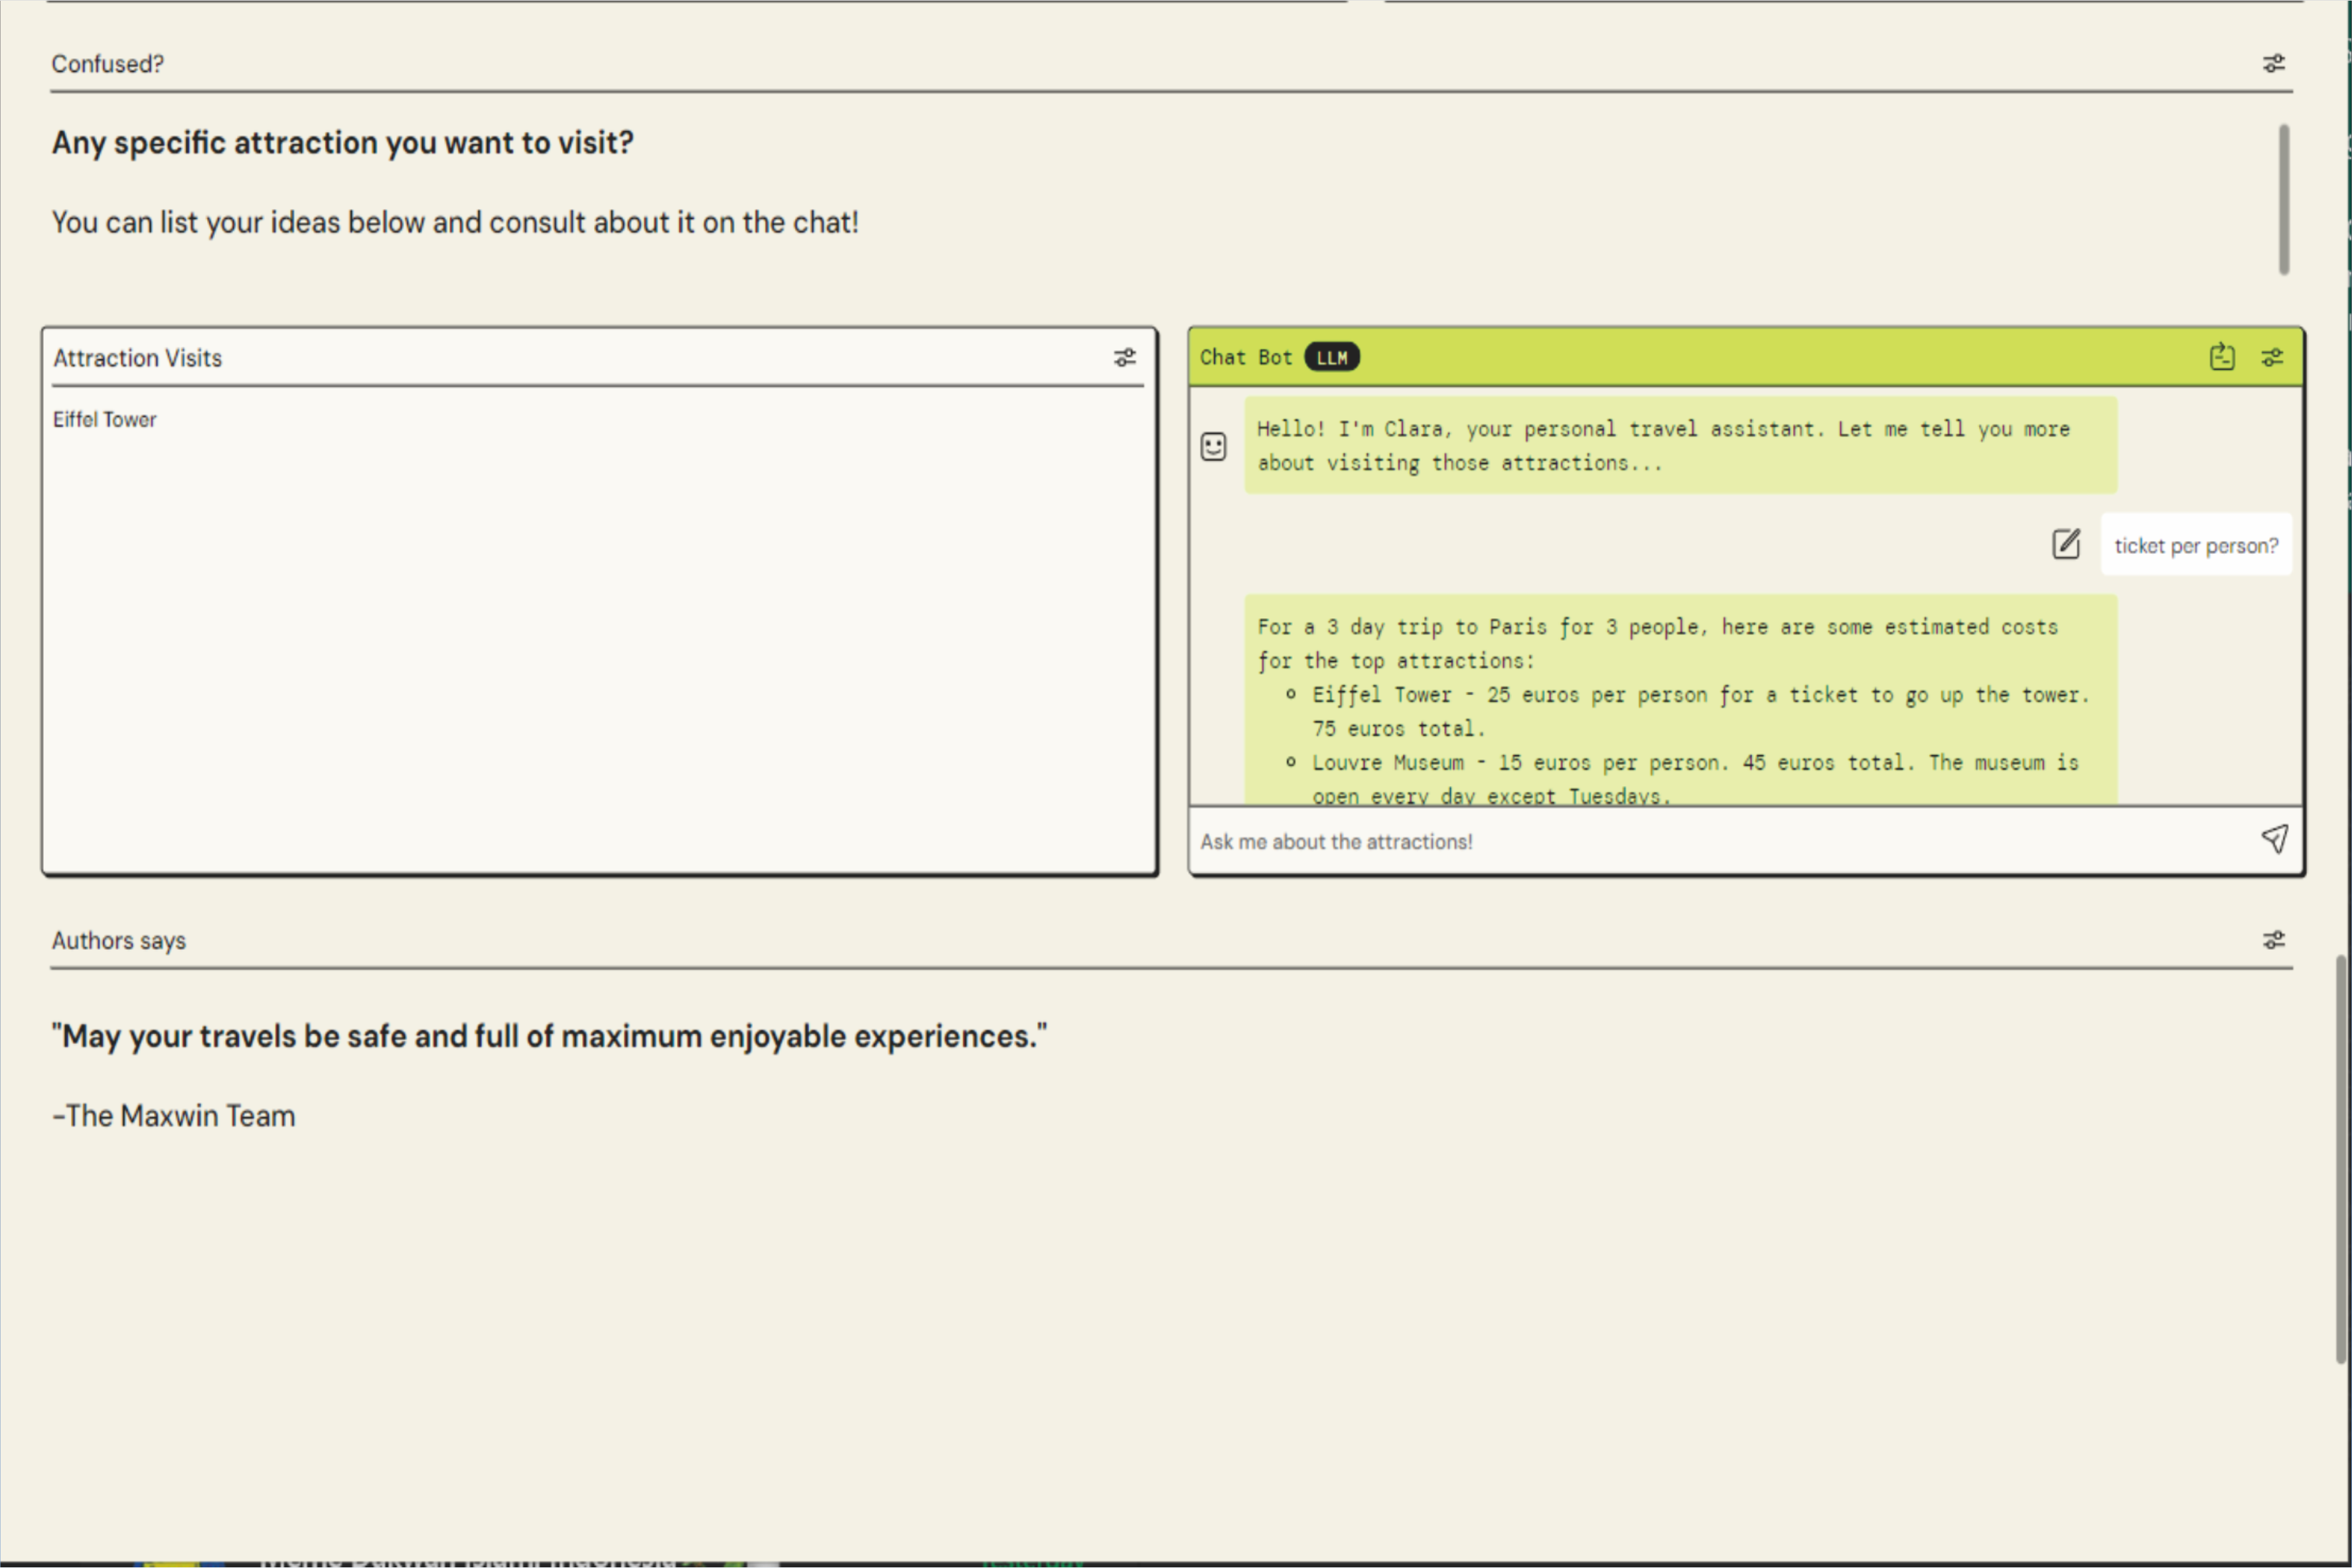The image size is (2352, 1568).
Task: Click the Confused? section inner scrollbar
Action: (x=2284, y=200)
